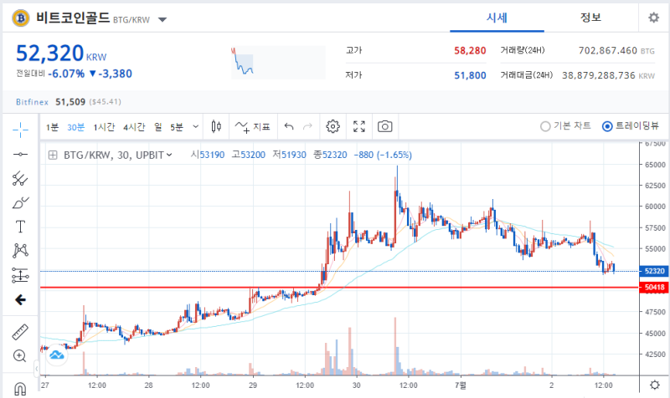670x398 pixels.
Task: Switch to the 시세 tab
Action: click(x=497, y=18)
